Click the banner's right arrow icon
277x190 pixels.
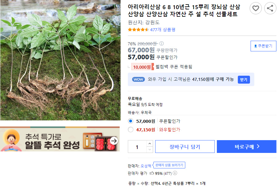pyautogui.click(x=114, y=141)
